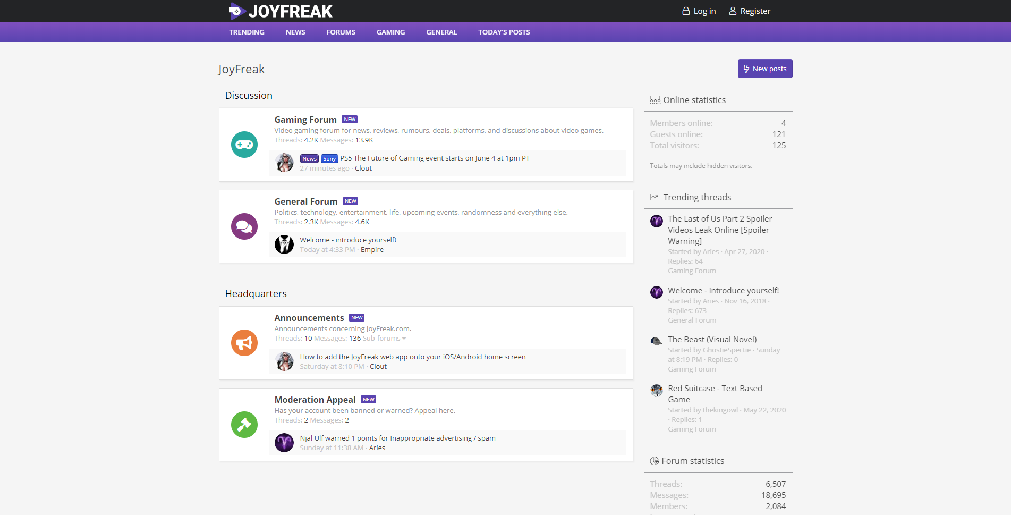Open The Beast (Visual Novel) thread
This screenshot has width=1011, height=515.
712,340
